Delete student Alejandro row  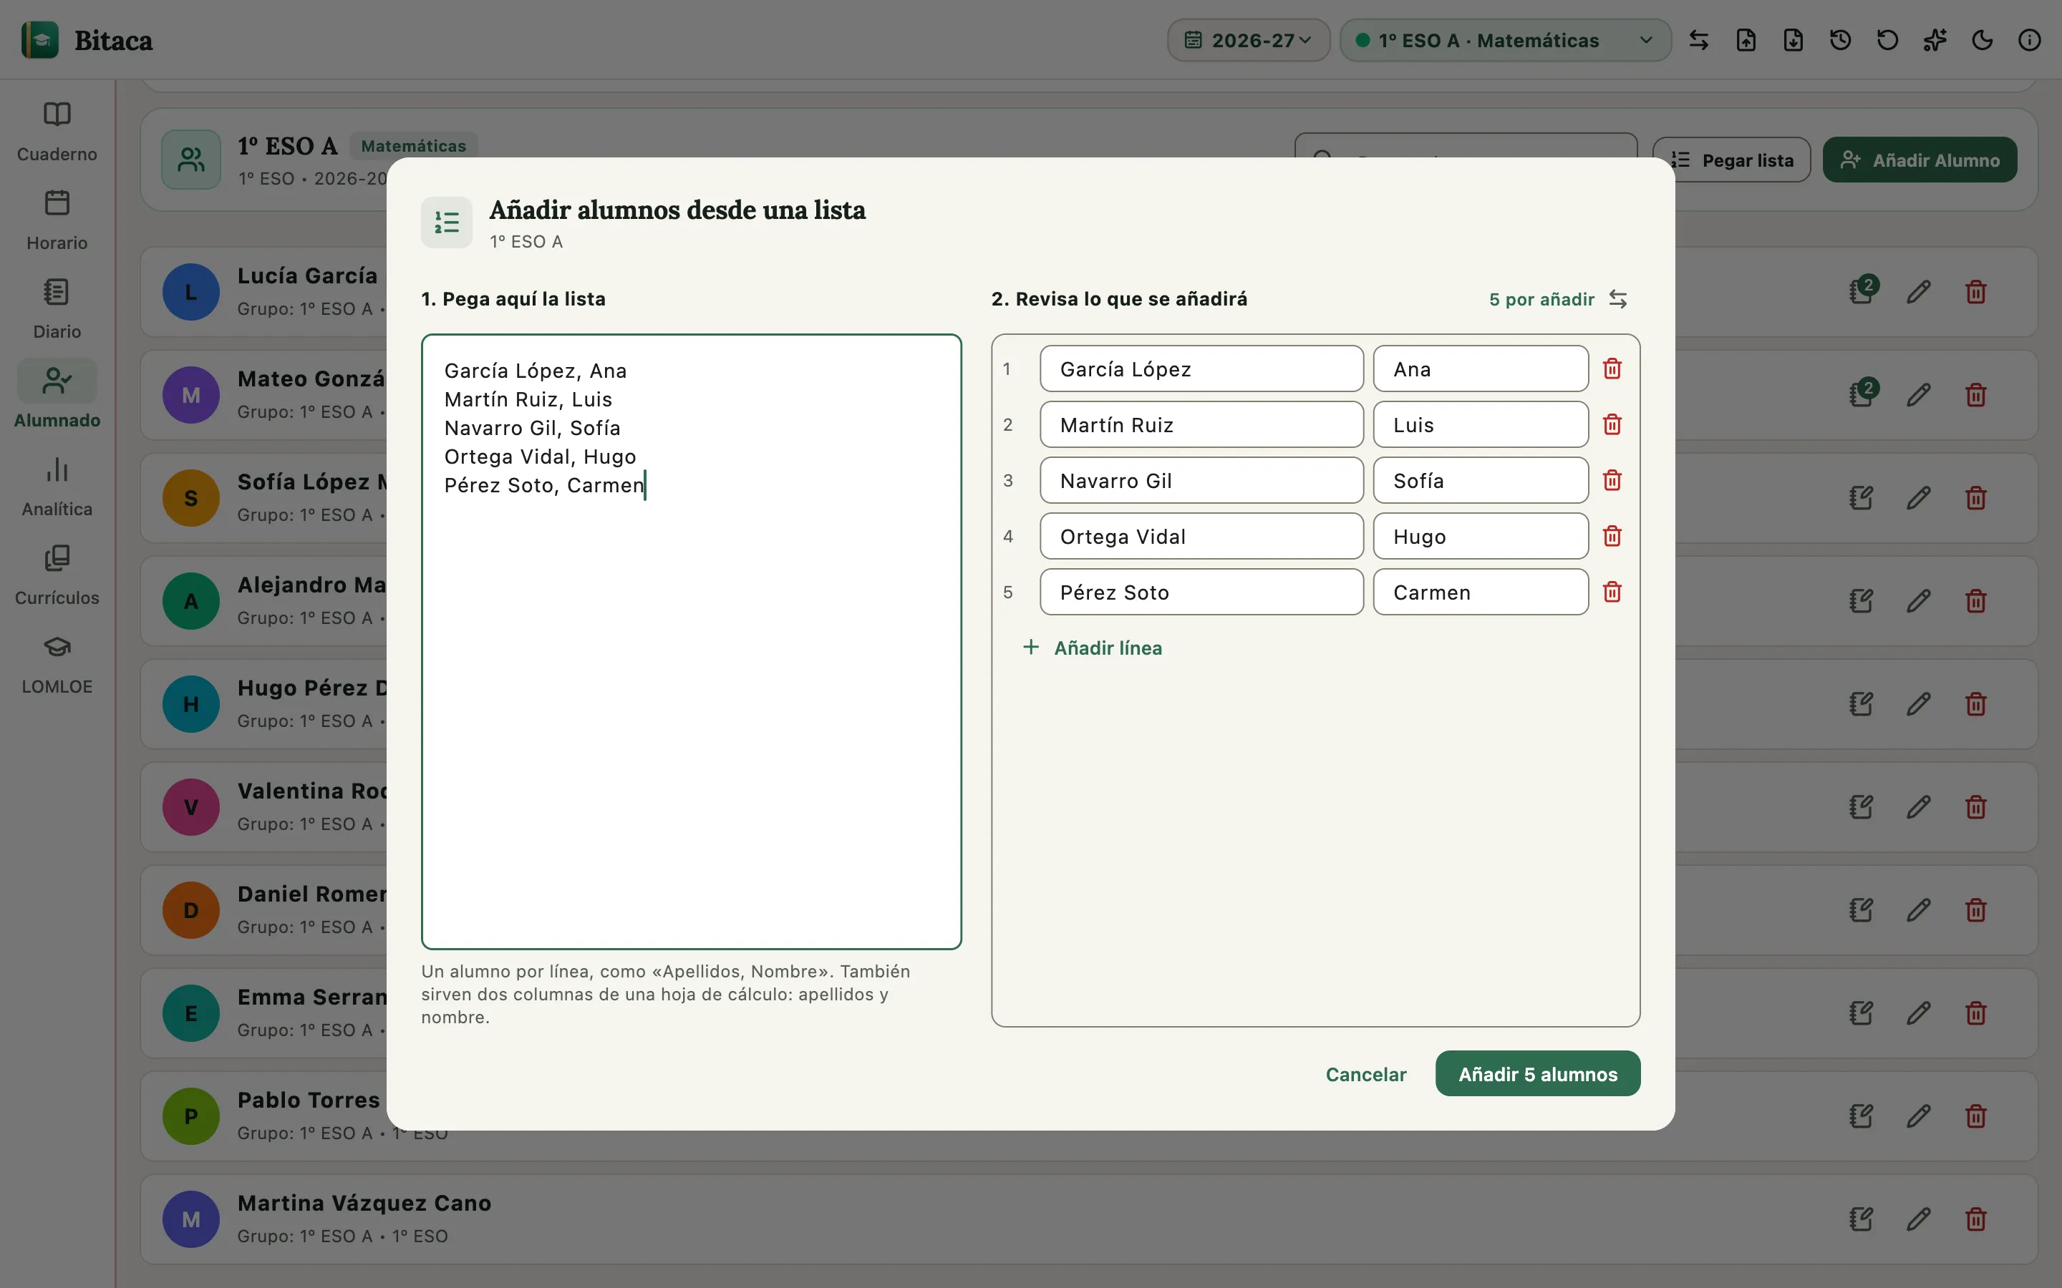pyautogui.click(x=1976, y=601)
